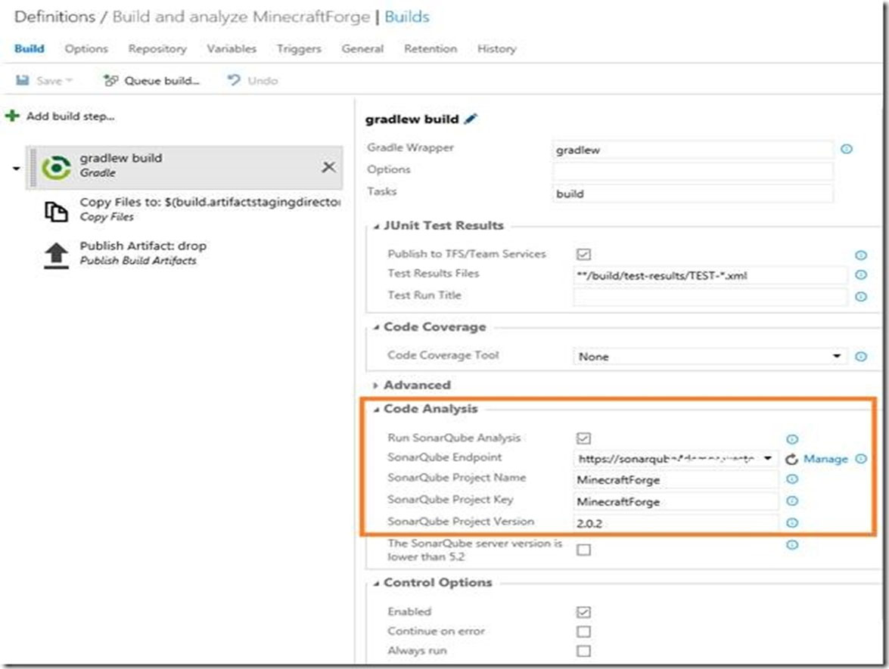889x669 pixels.
Task: Collapse the Code Analysis section
Action: [377, 410]
